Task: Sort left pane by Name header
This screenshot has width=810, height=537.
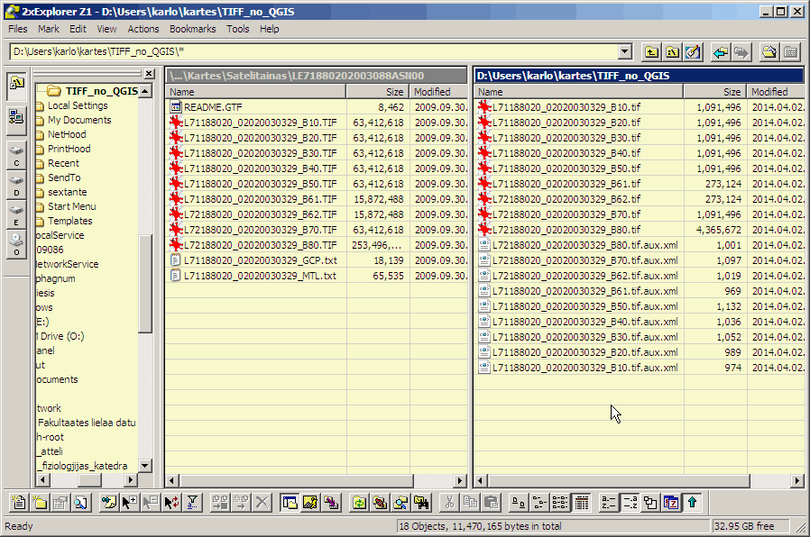Action: coord(255,92)
